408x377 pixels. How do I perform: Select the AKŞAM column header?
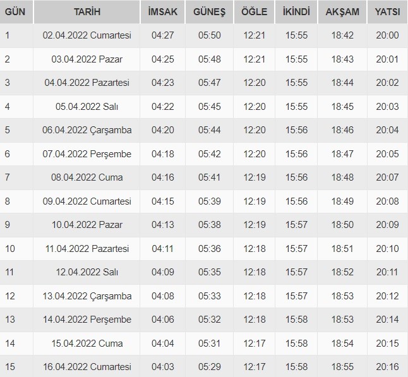[x=342, y=11]
